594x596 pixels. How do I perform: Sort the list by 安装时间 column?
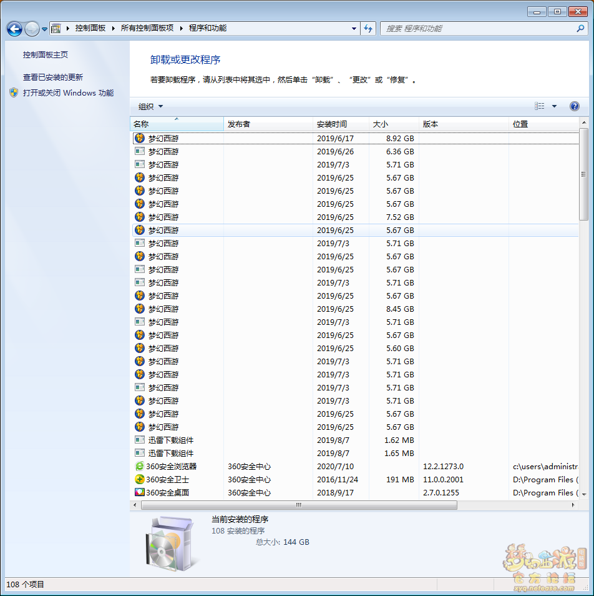341,124
